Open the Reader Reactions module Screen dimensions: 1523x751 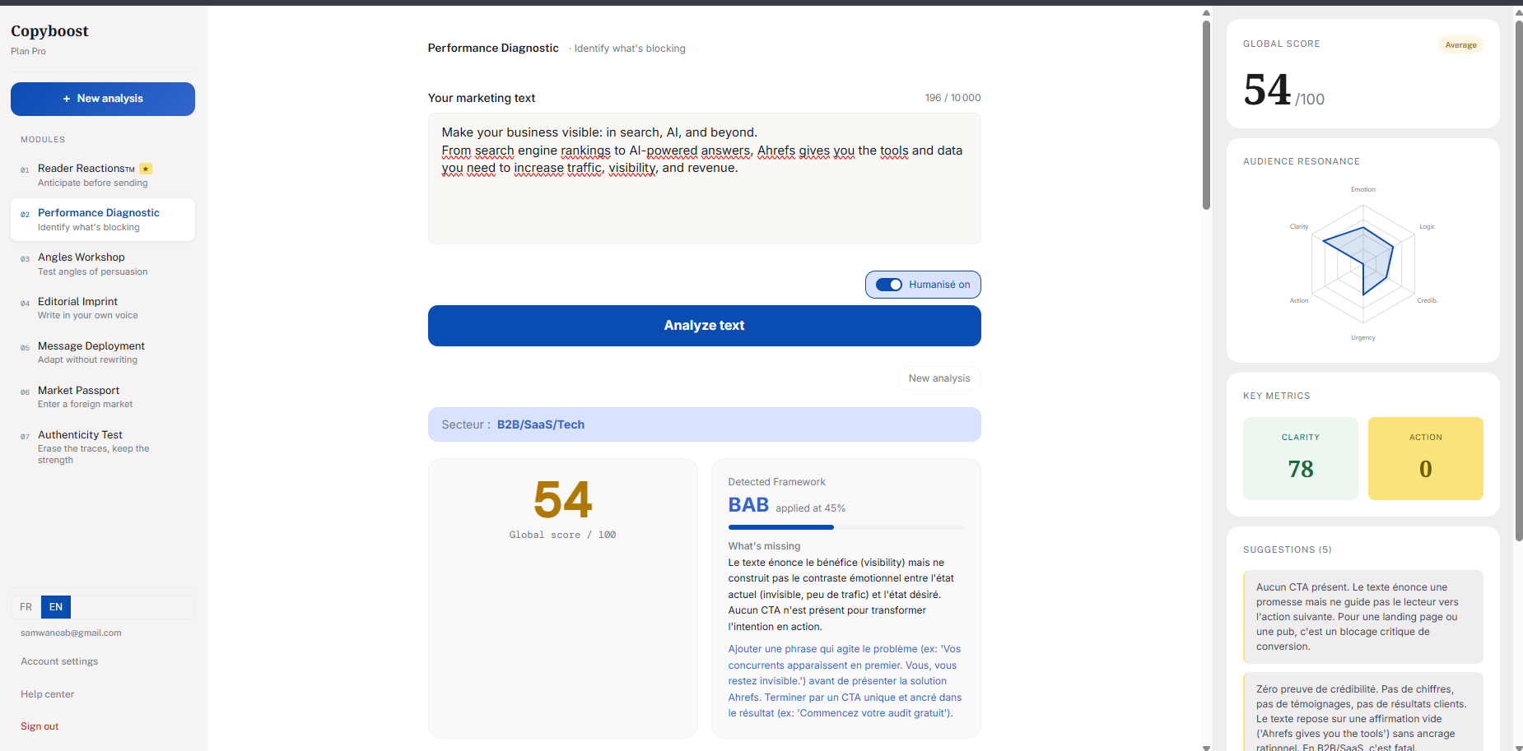tap(103, 175)
